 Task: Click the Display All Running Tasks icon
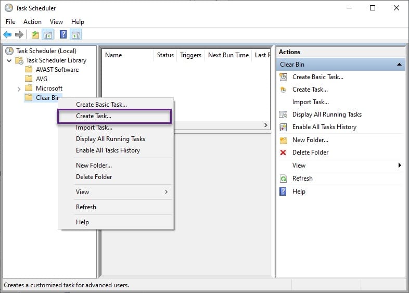pyautogui.click(x=283, y=114)
